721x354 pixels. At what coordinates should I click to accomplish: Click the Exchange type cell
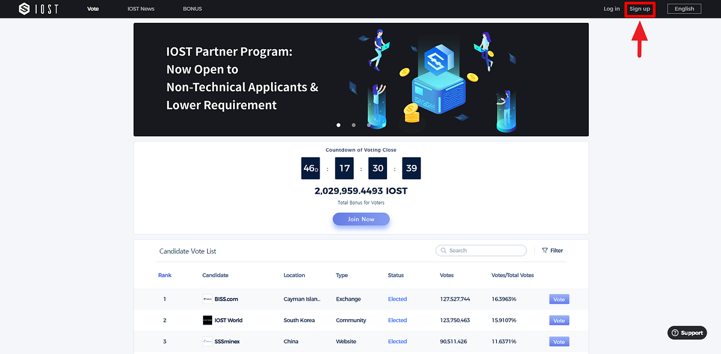349,299
